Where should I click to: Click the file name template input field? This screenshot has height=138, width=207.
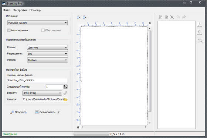(37, 80)
